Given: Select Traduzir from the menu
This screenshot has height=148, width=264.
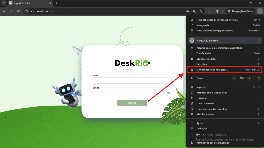Looking at the screenshot, I should tap(225, 98).
